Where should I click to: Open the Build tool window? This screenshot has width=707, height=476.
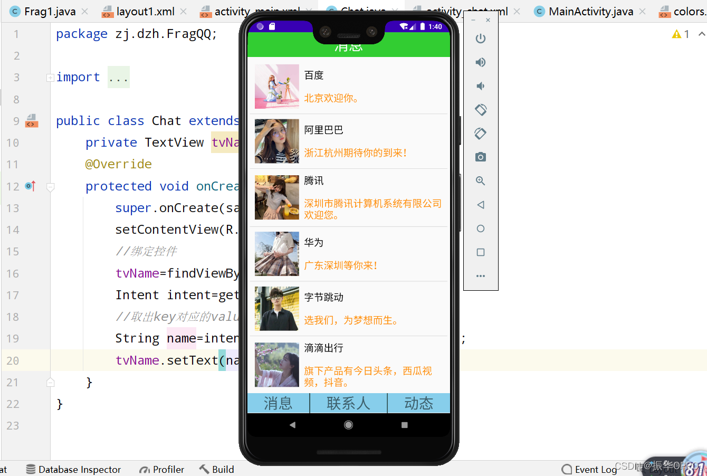[216, 469]
